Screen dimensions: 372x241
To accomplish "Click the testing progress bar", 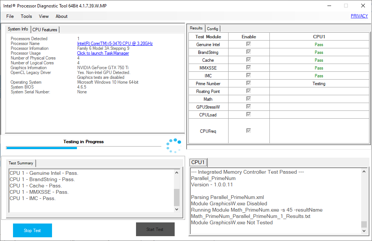I will (x=84, y=148).
